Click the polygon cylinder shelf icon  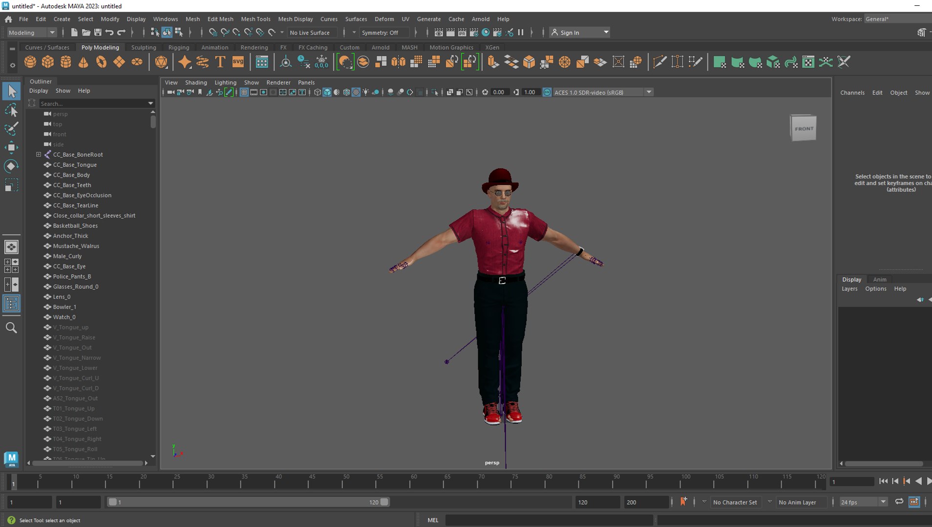(x=65, y=62)
